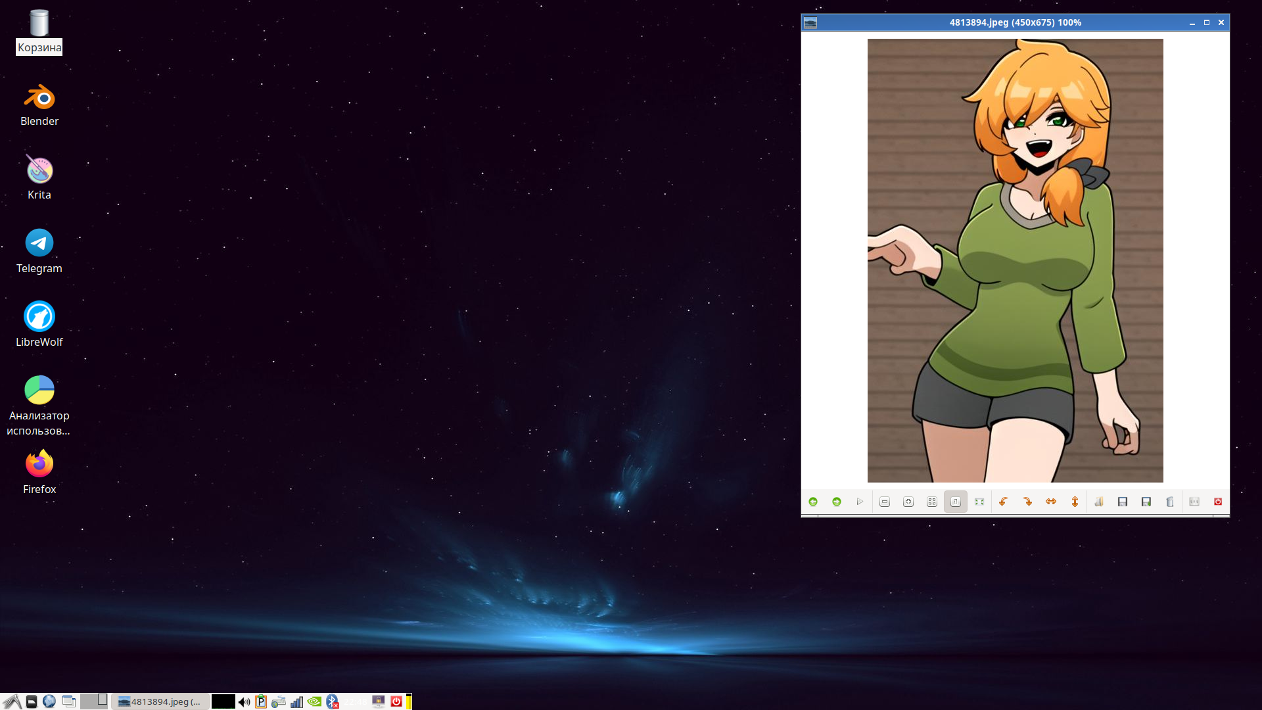Go to previous image with green back arrow
1262x710 pixels.
[x=813, y=502]
